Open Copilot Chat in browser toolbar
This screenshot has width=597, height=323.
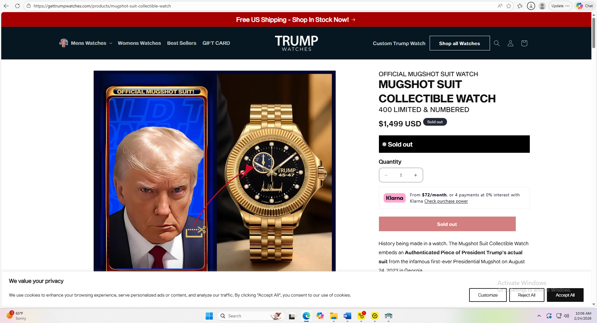click(585, 6)
